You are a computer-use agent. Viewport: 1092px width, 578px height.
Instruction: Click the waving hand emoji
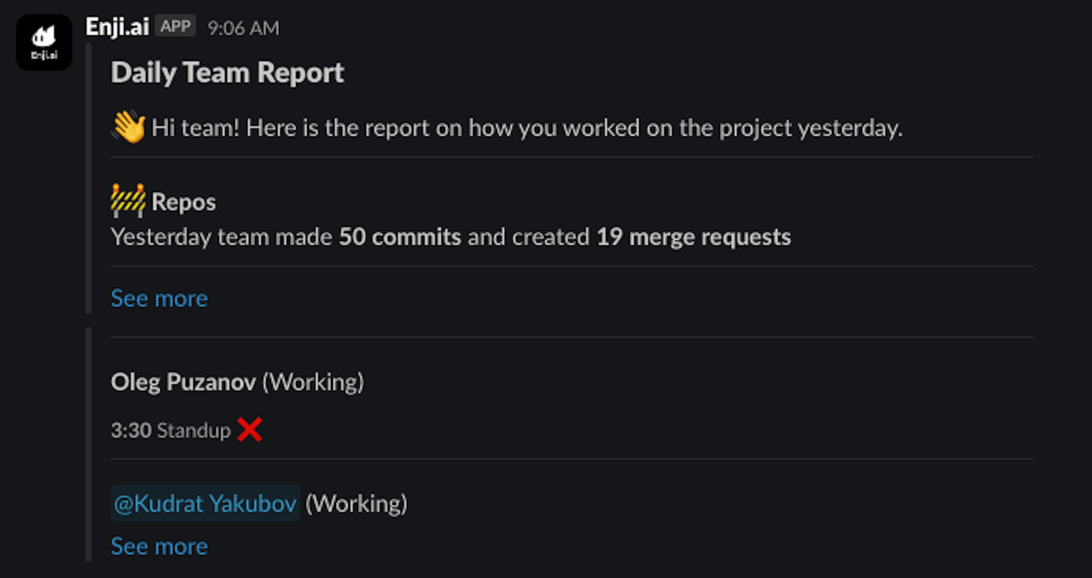point(128,127)
